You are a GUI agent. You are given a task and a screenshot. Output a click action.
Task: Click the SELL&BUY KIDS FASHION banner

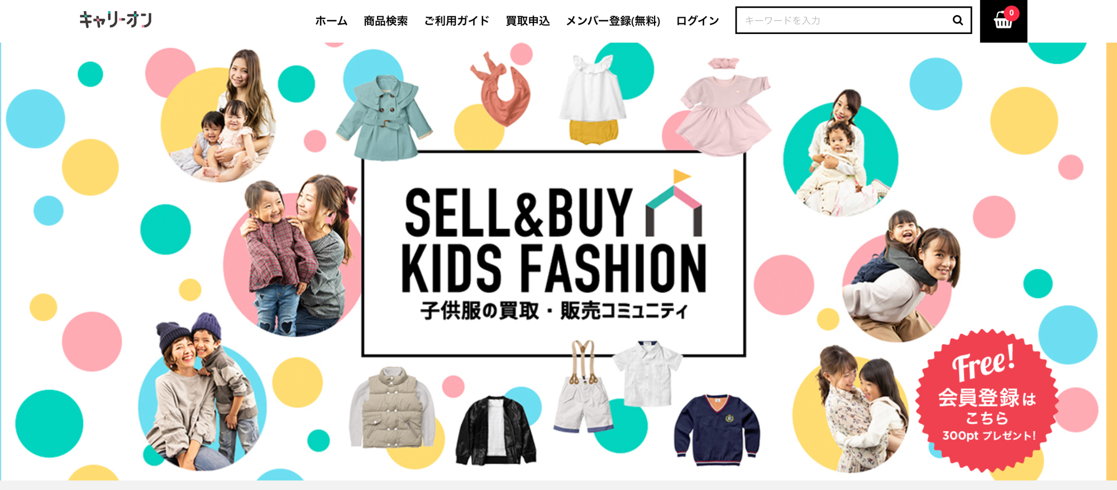click(x=553, y=254)
